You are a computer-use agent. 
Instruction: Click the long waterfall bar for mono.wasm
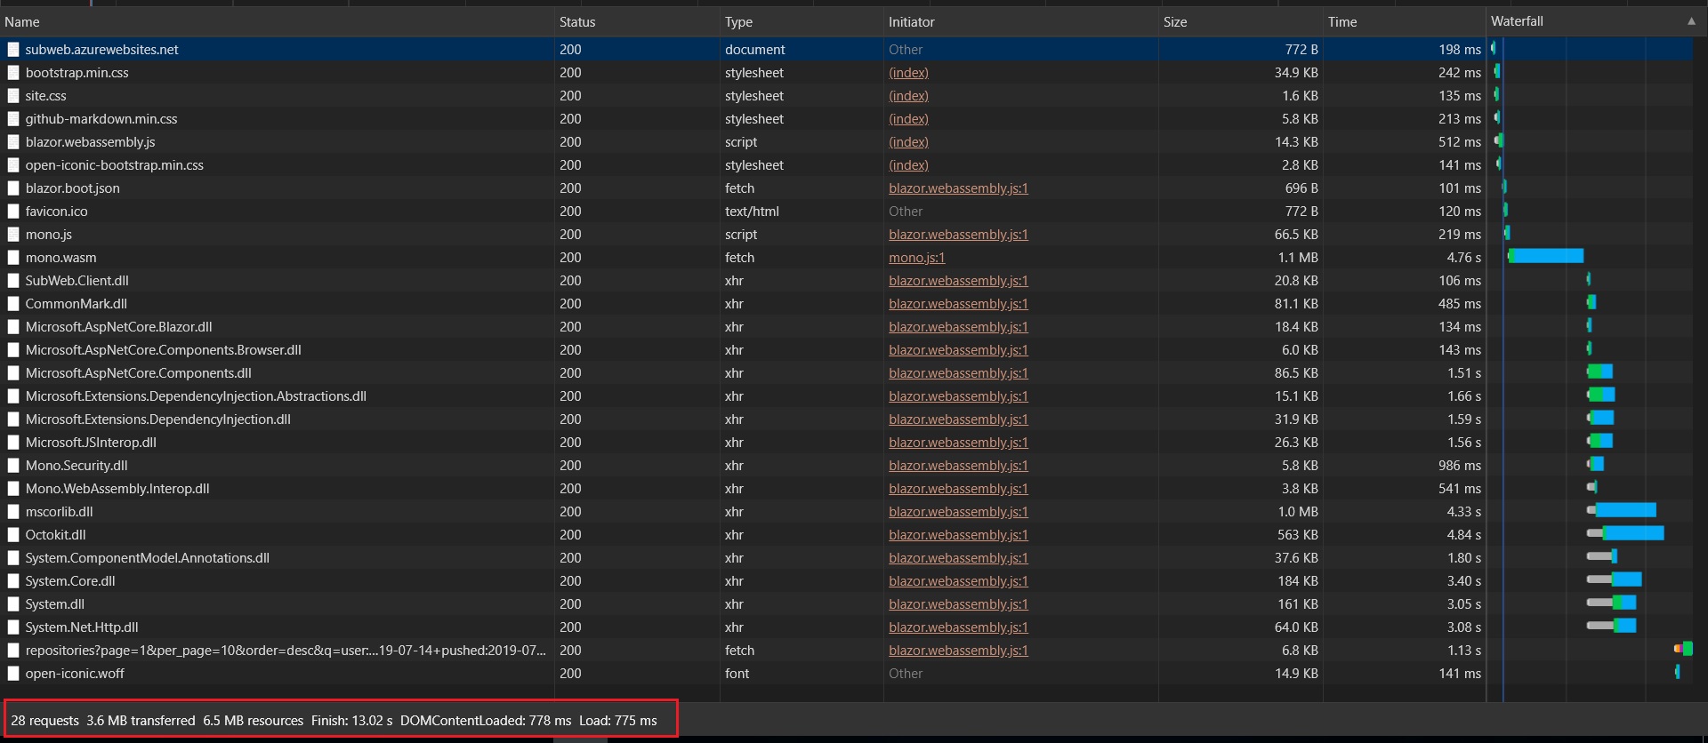coord(1546,256)
